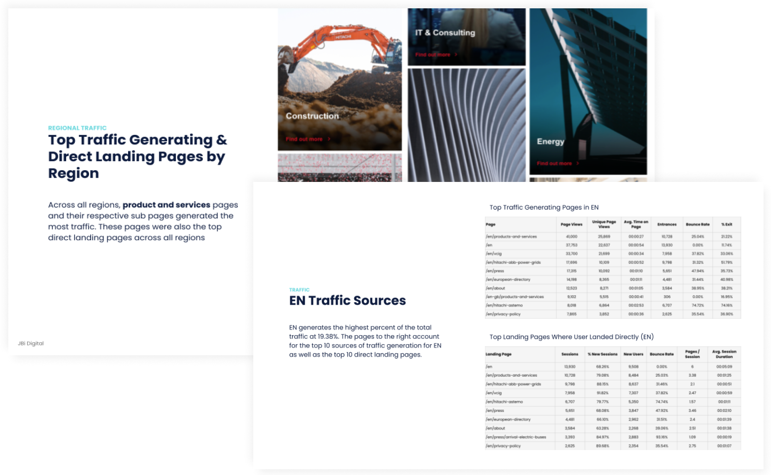Click the 'New Users' column header
The width and height of the screenshot is (771, 475).
(633, 354)
